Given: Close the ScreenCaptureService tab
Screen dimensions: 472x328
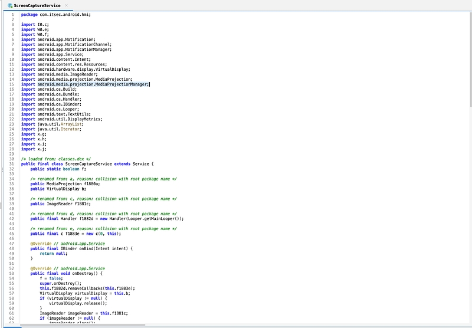Looking at the screenshot, I should 66,5.
